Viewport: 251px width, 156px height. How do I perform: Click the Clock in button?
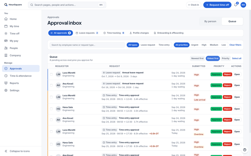tap(193, 5)
